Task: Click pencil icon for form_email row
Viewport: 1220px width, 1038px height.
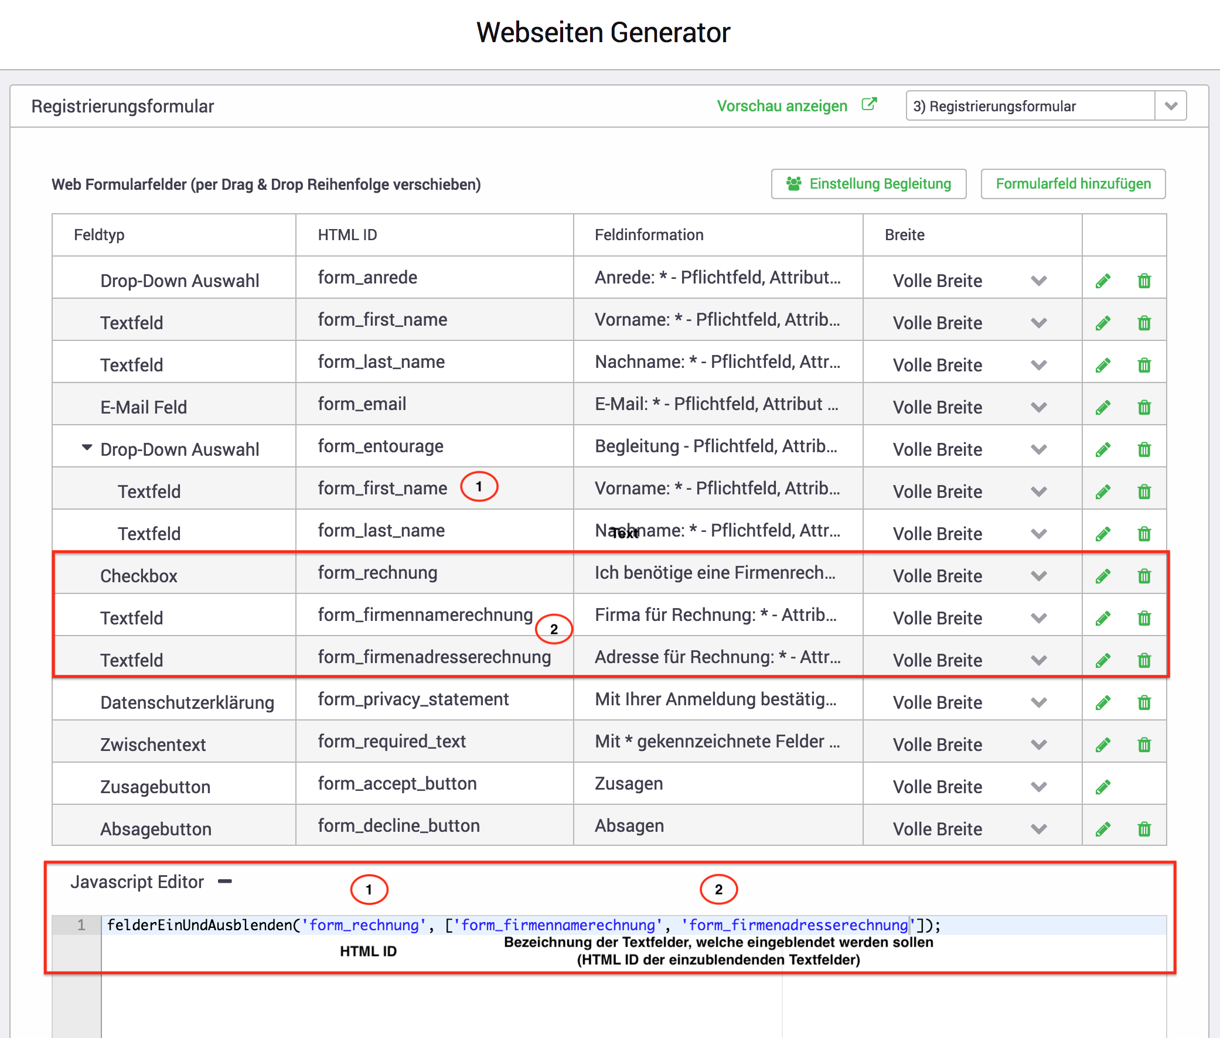Action: pos(1103,407)
